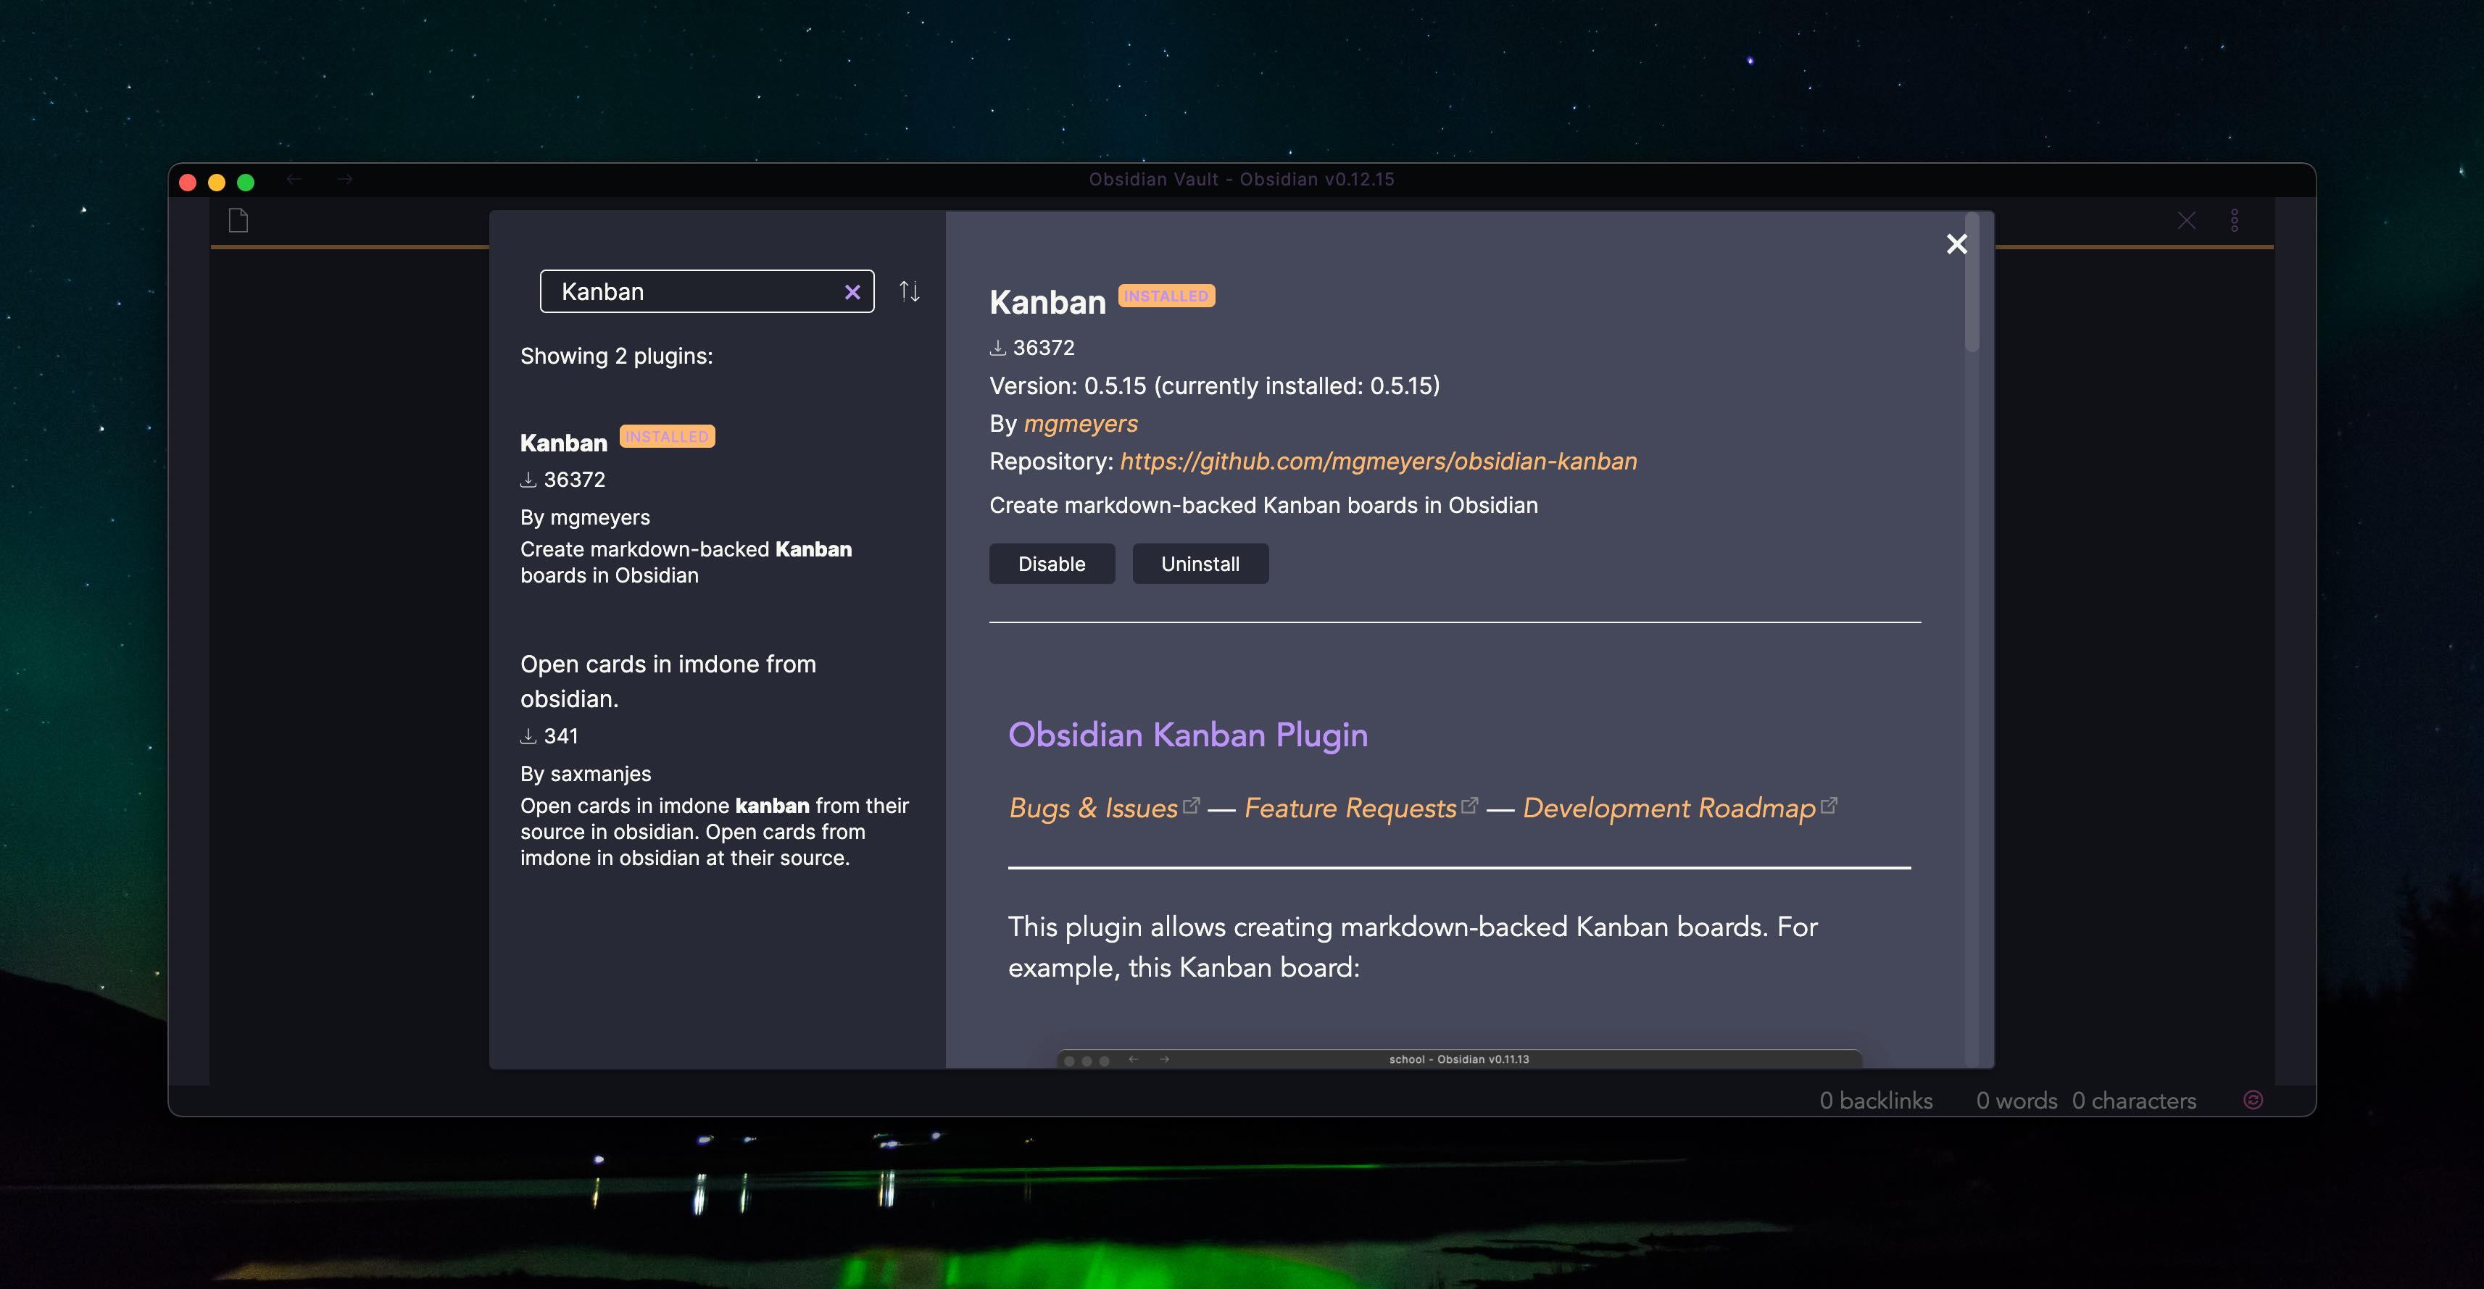This screenshot has width=2484, height=1289.
Task: Open the obsidian-kanban GitHub repository link
Action: coord(1378,461)
